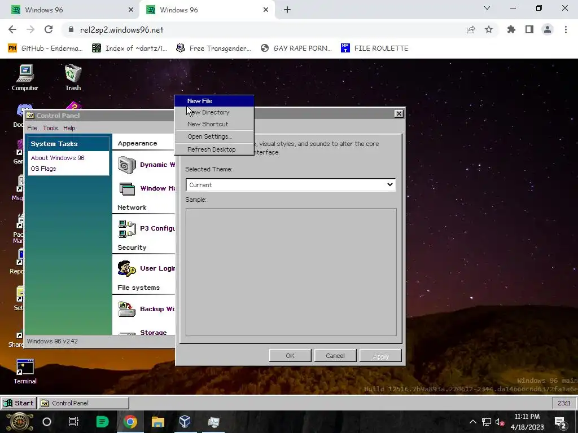
Task: Open the tab search chevron
Action: [x=487, y=8]
